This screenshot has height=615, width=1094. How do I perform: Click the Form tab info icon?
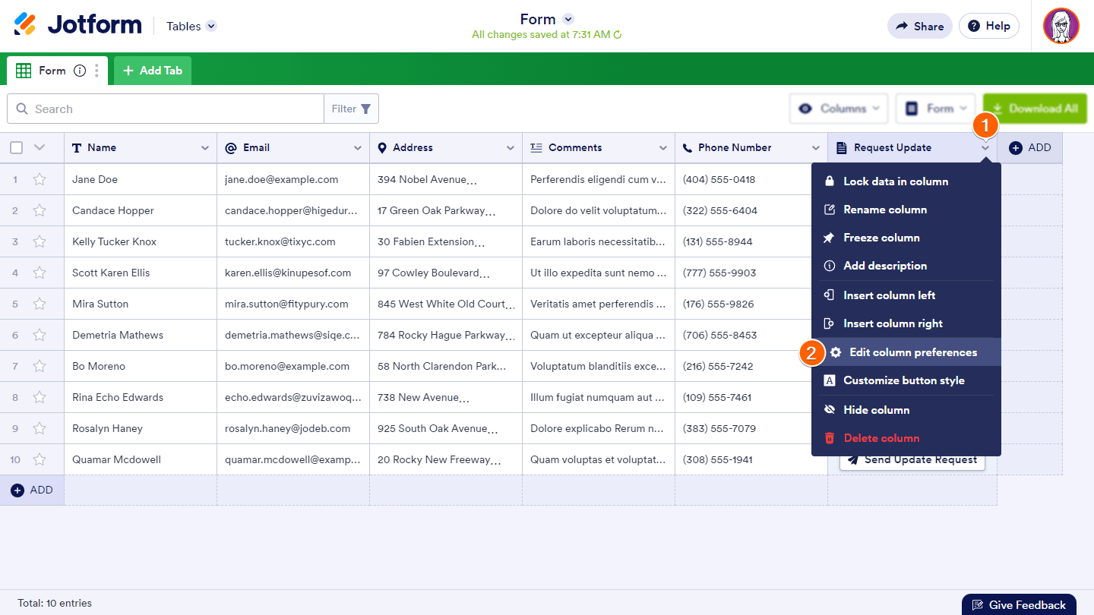point(80,71)
